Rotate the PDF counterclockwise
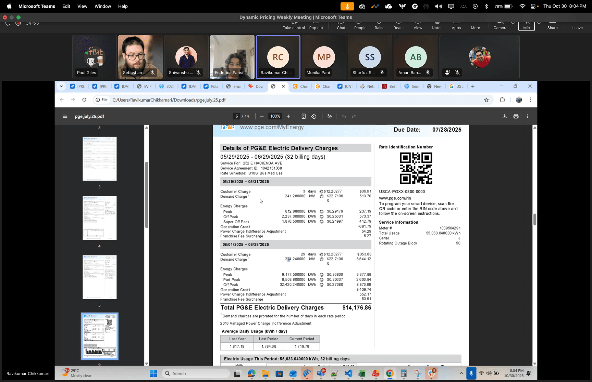Screen dimensions: 592x382 313,116
